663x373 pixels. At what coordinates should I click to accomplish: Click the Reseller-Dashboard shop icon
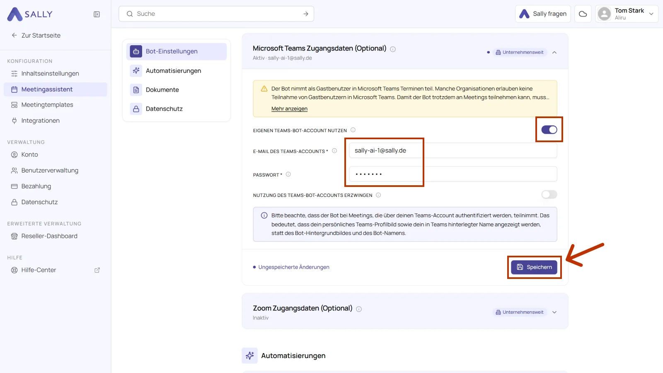(x=15, y=236)
